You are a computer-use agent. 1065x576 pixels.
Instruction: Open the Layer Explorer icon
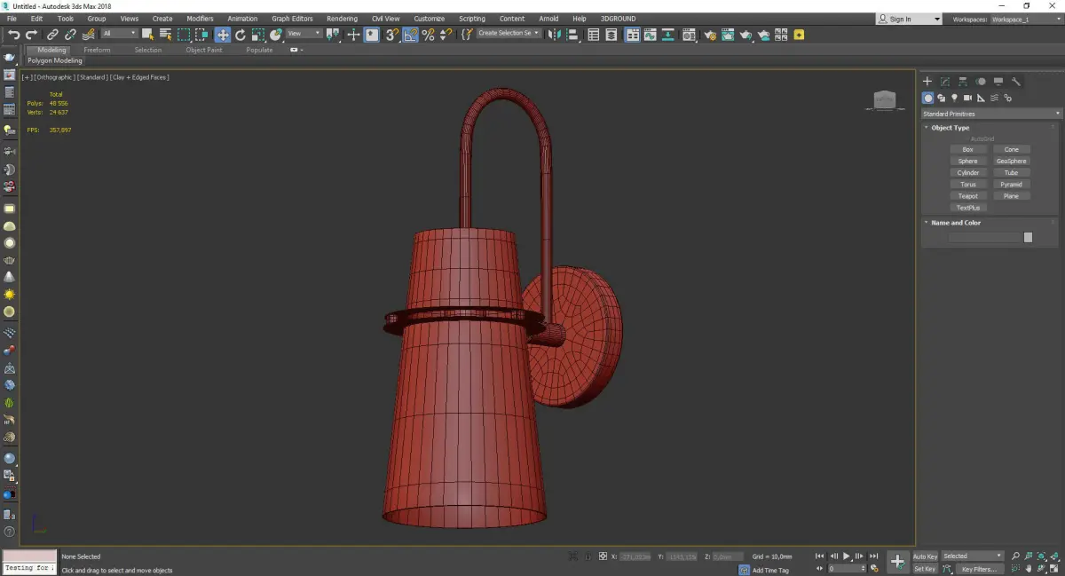(x=612, y=35)
